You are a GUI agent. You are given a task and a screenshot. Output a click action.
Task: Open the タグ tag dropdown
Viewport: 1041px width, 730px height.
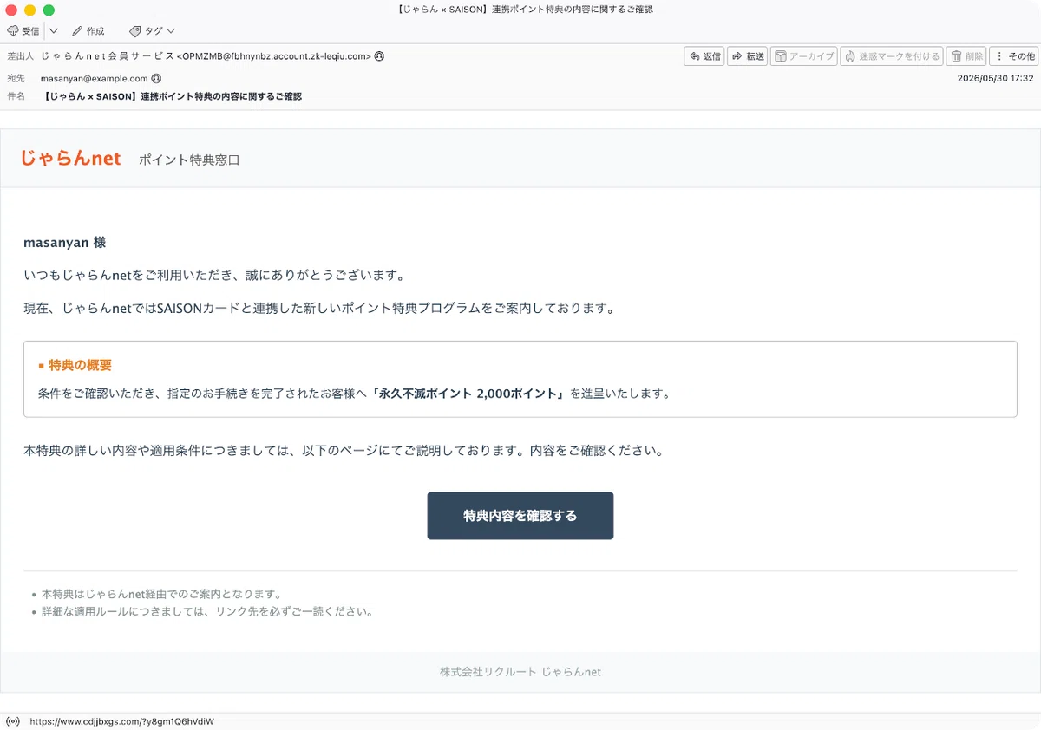[152, 30]
